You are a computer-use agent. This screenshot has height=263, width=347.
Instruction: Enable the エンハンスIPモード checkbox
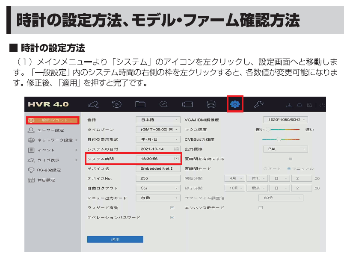point(261,207)
